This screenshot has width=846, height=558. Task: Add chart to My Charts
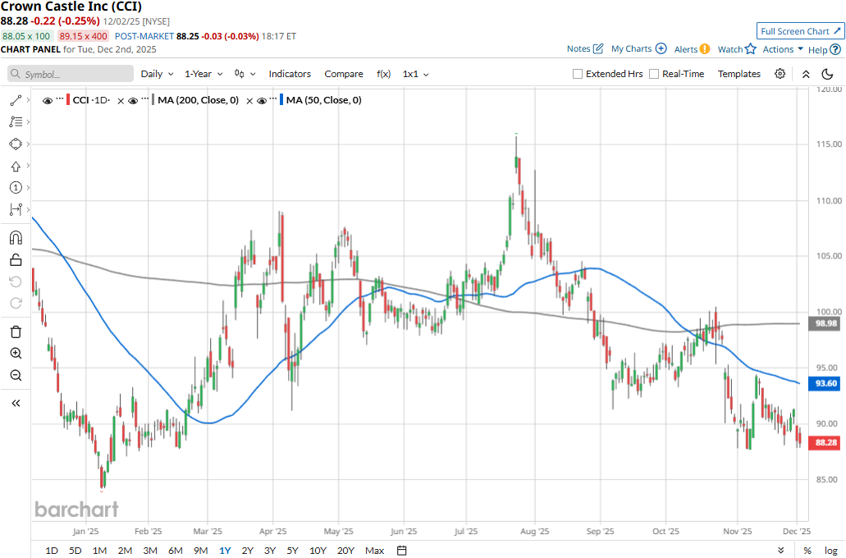pyautogui.click(x=661, y=48)
